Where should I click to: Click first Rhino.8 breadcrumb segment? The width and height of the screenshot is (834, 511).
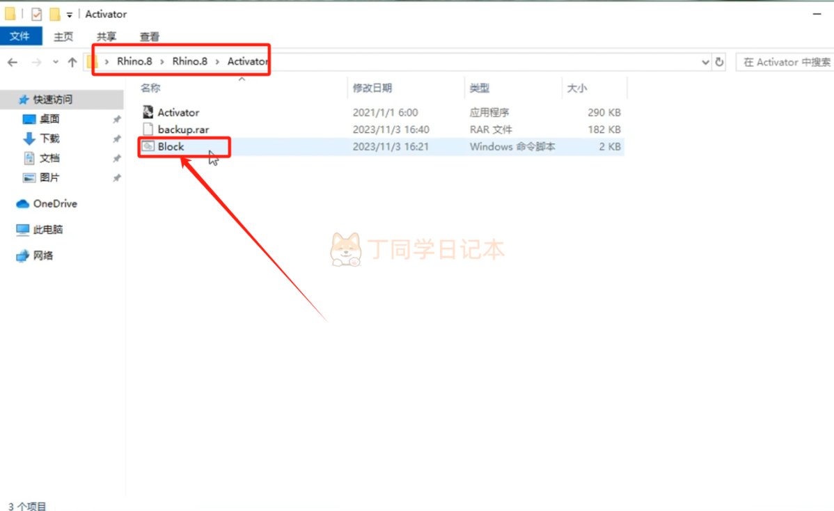(x=134, y=61)
